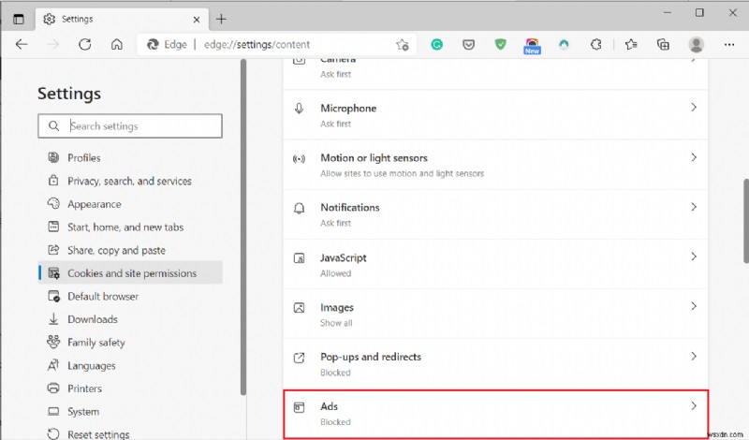Viewport: 749px width, 440px height.
Task: Open the Collections icon
Action: 663,44
